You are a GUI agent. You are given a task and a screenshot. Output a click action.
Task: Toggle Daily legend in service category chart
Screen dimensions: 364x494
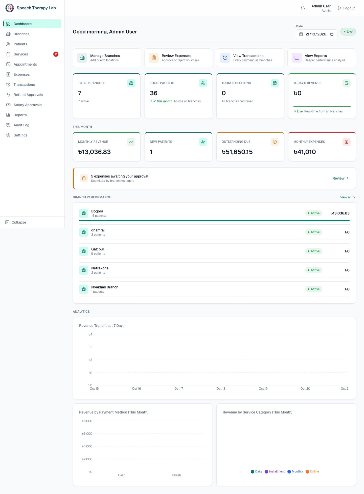(256, 471)
